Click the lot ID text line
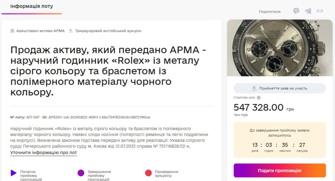The height and width of the screenshot is (181, 335). pos(80,117)
